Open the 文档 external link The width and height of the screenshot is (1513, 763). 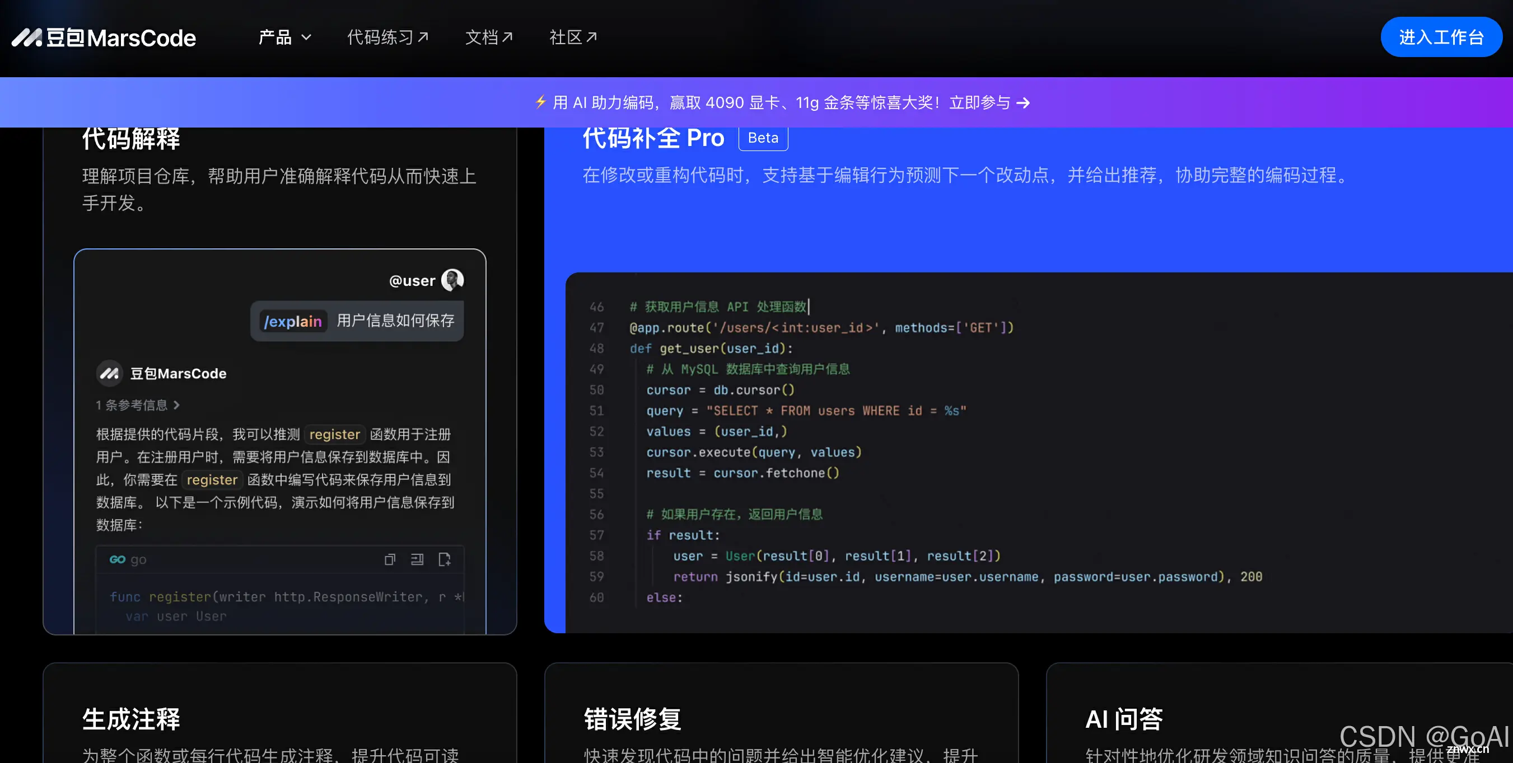(489, 37)
